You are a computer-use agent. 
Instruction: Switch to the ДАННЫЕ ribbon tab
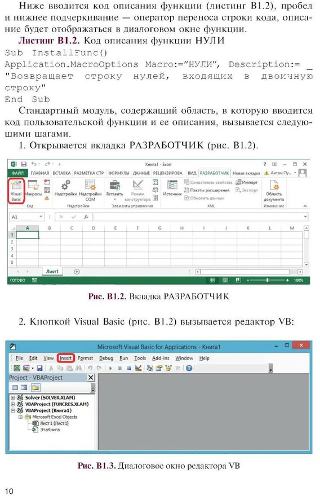click(x=141, y=173)
